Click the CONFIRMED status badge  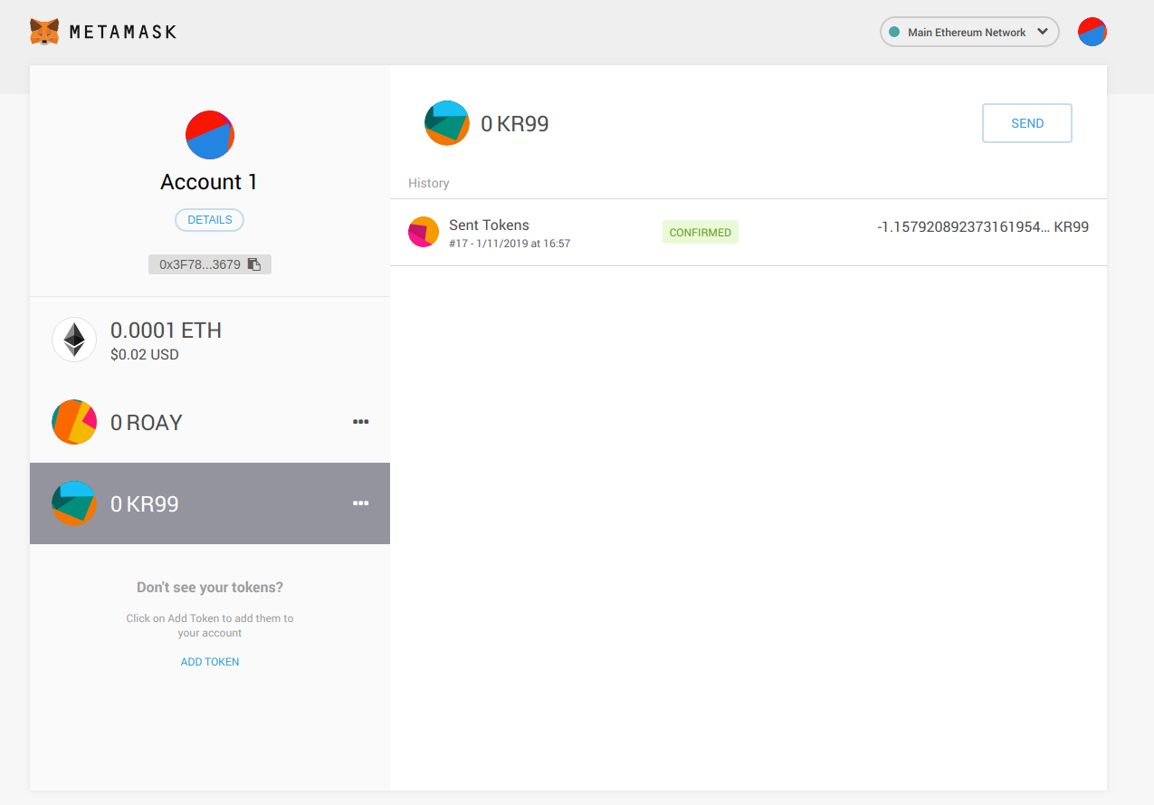(x=701, y=233)
